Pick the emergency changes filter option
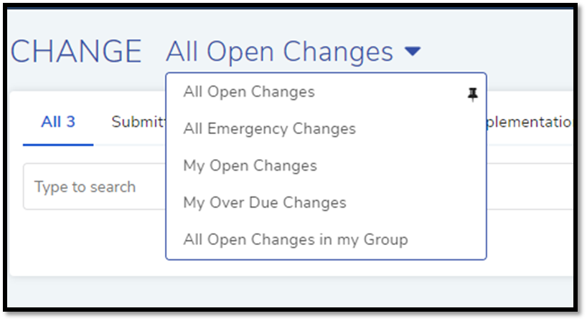The height and width of the screenshot is (321, 587). pyautogui.click(x=270, y=129)
